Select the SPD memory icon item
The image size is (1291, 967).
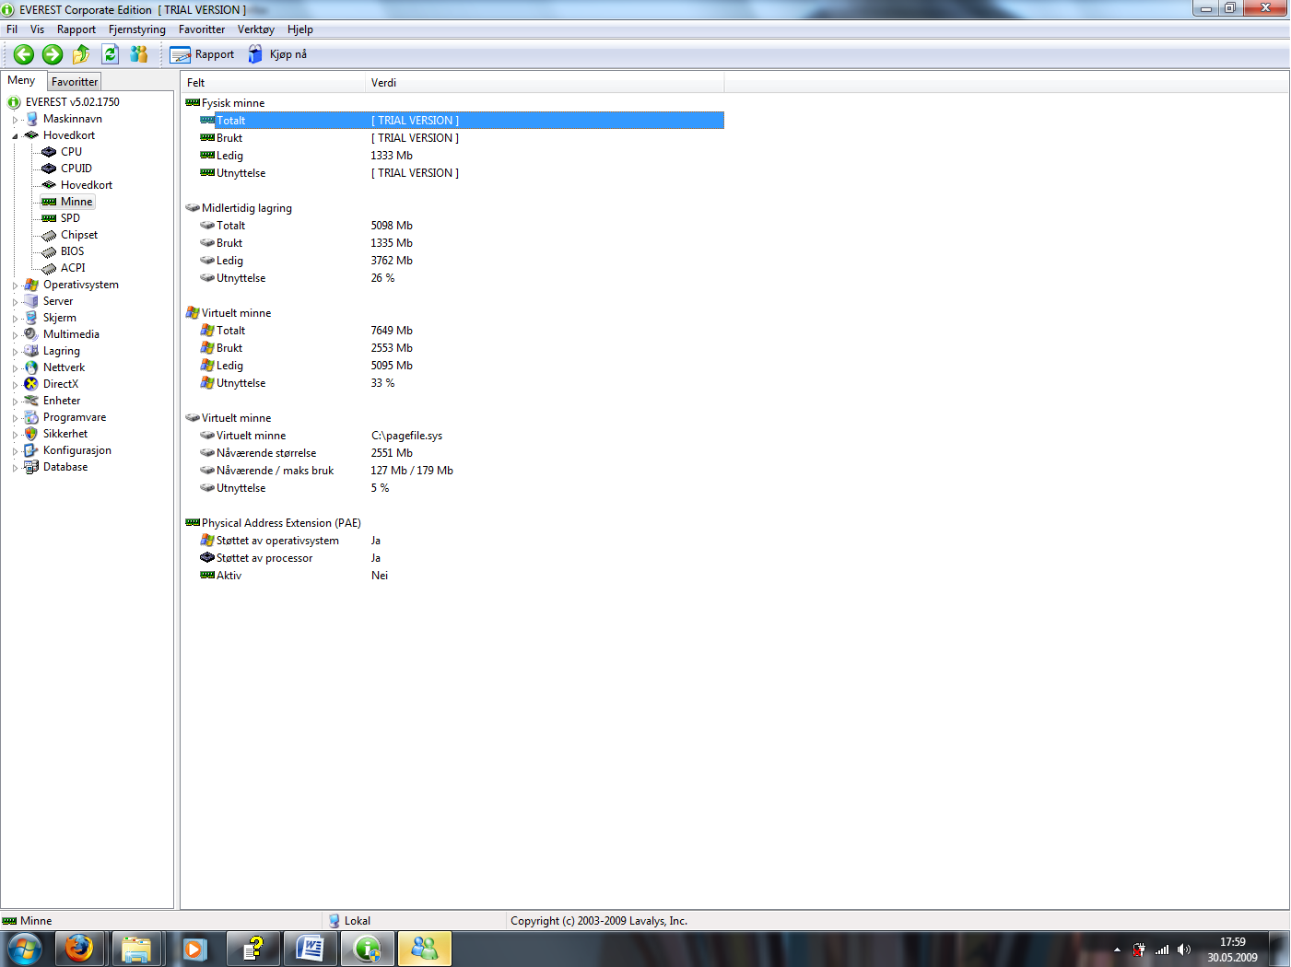point(49,218)
